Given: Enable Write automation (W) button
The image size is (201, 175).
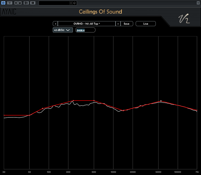Looking at the screenshot, I should pyautogui.click(x=20, y=3).
